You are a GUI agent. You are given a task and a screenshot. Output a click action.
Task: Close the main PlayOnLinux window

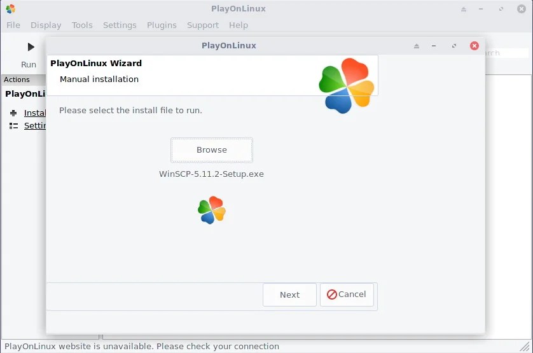[522, 9]
